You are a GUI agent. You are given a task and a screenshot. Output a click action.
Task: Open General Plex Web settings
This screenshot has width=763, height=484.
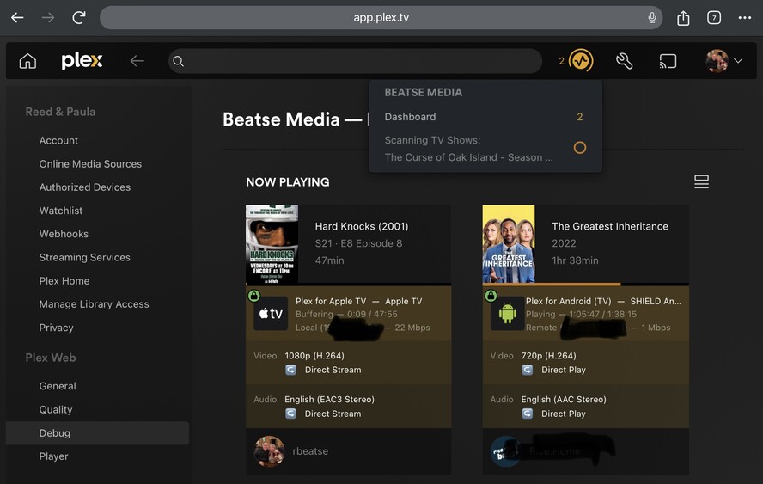[x=58, y=386]
